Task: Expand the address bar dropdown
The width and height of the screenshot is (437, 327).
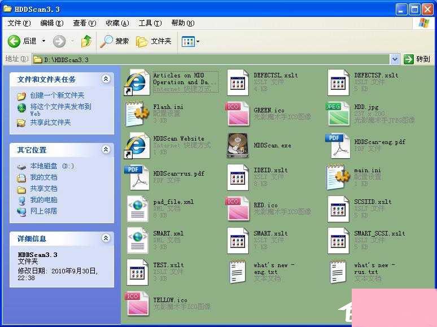Action: pos(395,59)
